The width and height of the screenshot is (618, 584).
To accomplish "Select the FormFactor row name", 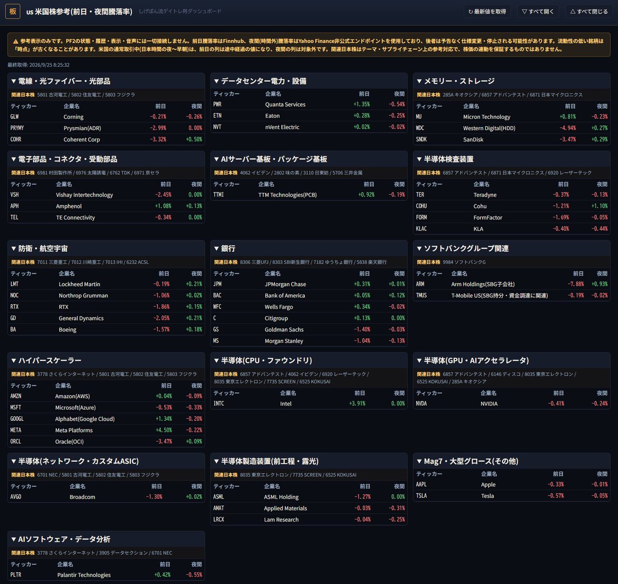I will pyautogui.click(x=488, y=218).
